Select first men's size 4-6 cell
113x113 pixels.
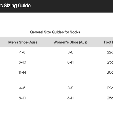click(23, 52)
